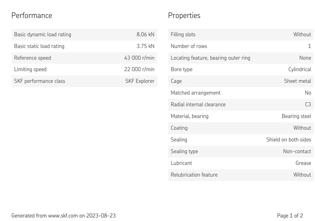
Task: Click the Matched arrangement row
Action: [241, 93]
